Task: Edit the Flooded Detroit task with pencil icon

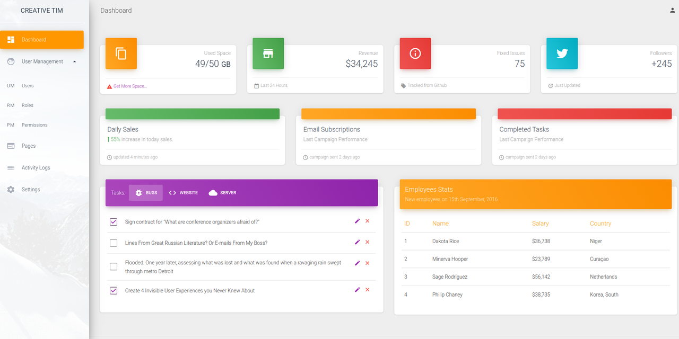Action: (357, 262)
